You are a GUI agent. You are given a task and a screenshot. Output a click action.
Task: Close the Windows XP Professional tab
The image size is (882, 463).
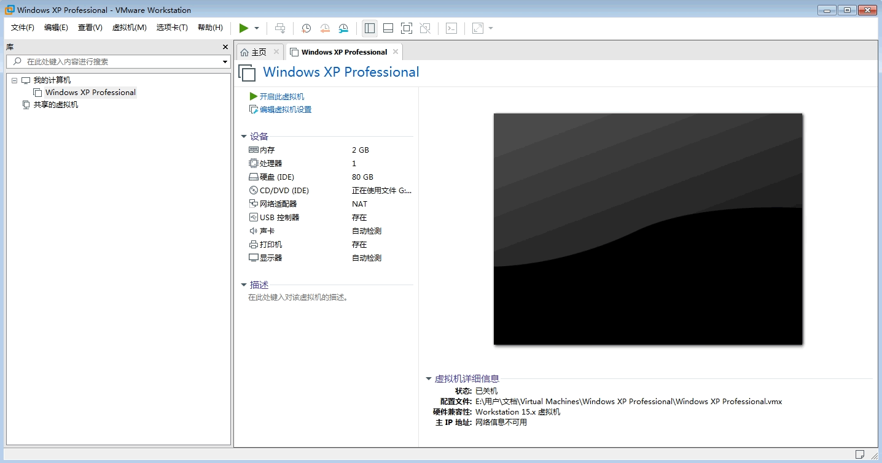coord(396,52)
